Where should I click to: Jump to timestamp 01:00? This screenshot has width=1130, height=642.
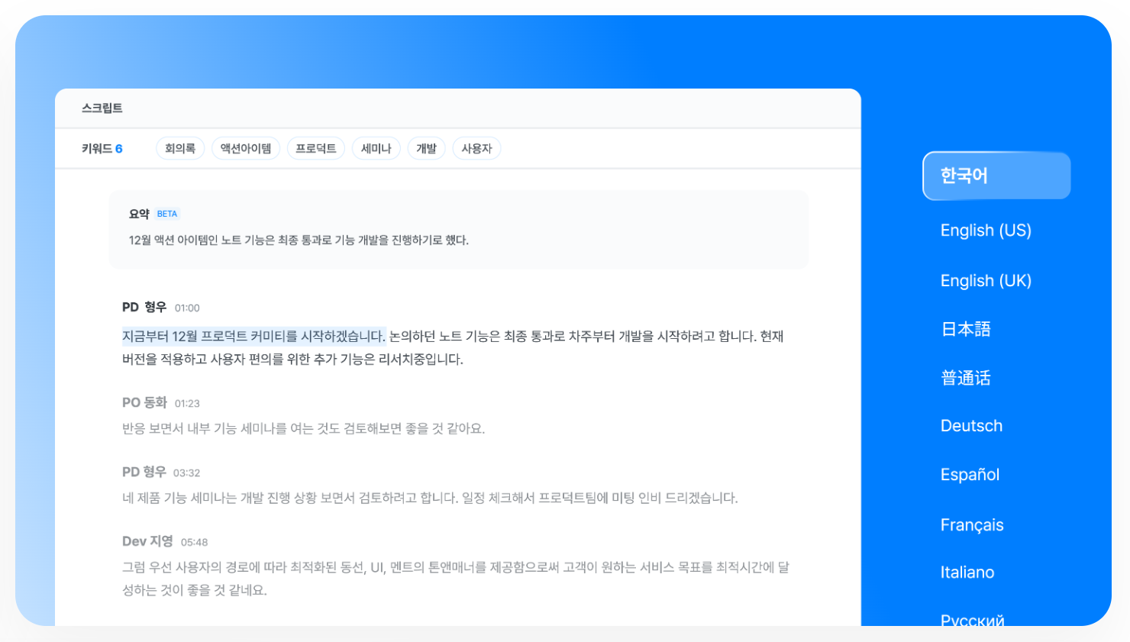[x=187, y=308]
